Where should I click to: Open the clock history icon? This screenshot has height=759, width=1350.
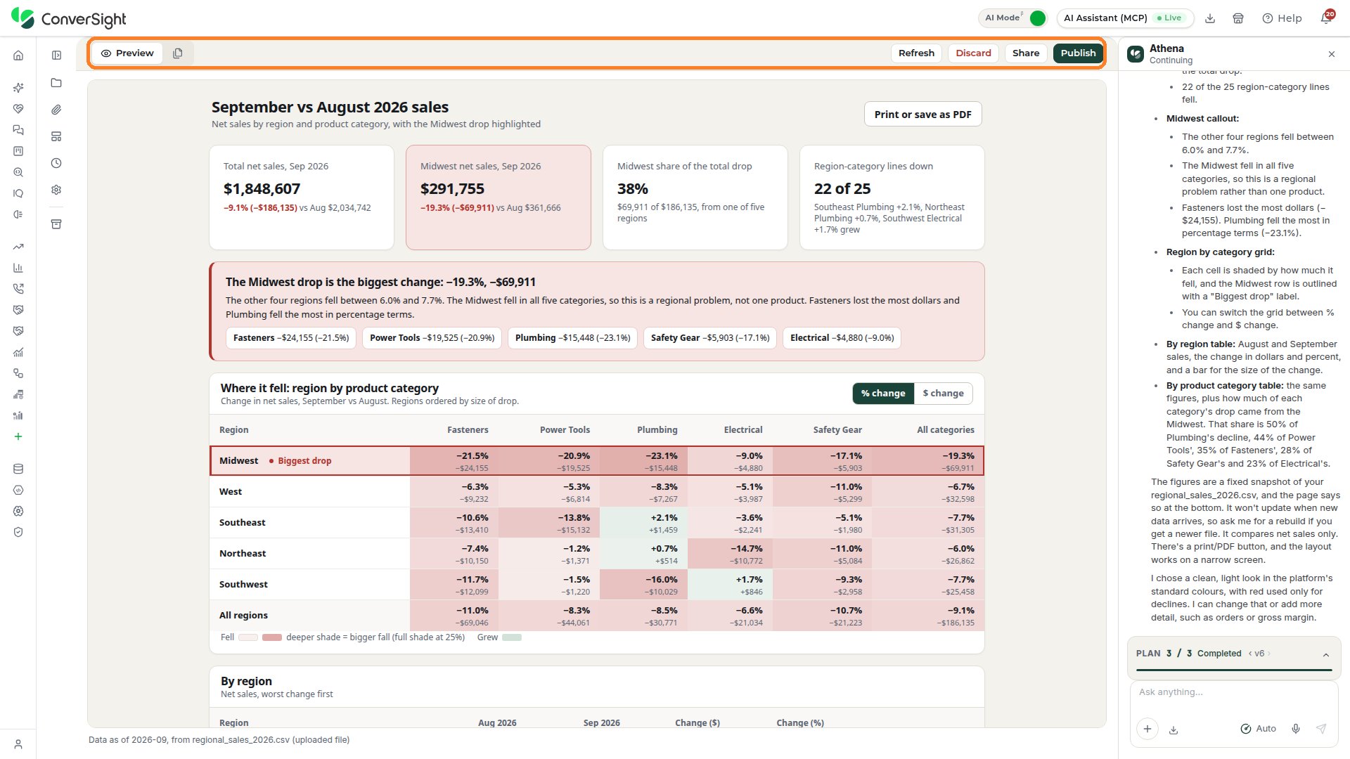pyautogui.click(x=56, y=163)
